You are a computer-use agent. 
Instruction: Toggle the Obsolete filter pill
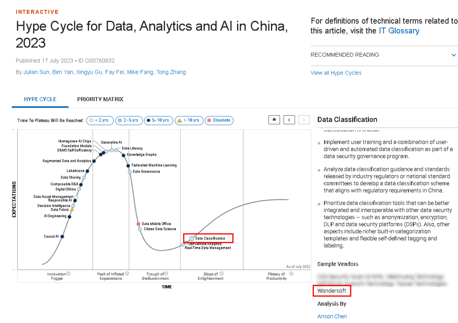pyautogui.click(x=219, y=120)
